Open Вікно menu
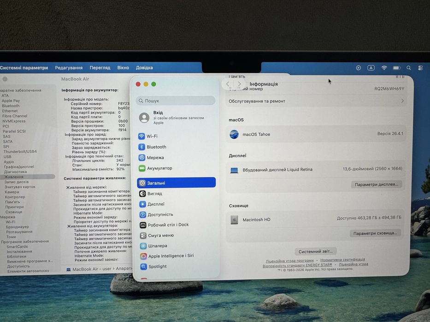The height and width of the screenshot is (322, 430). 123,68
